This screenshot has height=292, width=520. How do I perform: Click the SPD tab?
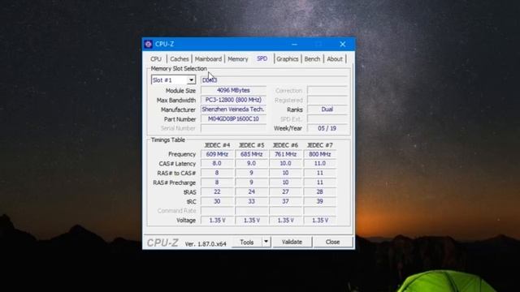(262, 58)
